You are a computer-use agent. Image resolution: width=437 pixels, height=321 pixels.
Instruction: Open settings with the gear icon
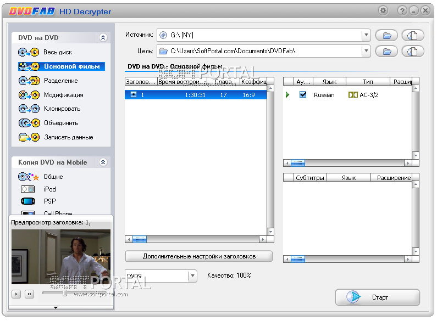383,10
